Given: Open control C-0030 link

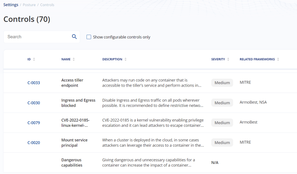Looking at the screenshot, I should point(34,103).
